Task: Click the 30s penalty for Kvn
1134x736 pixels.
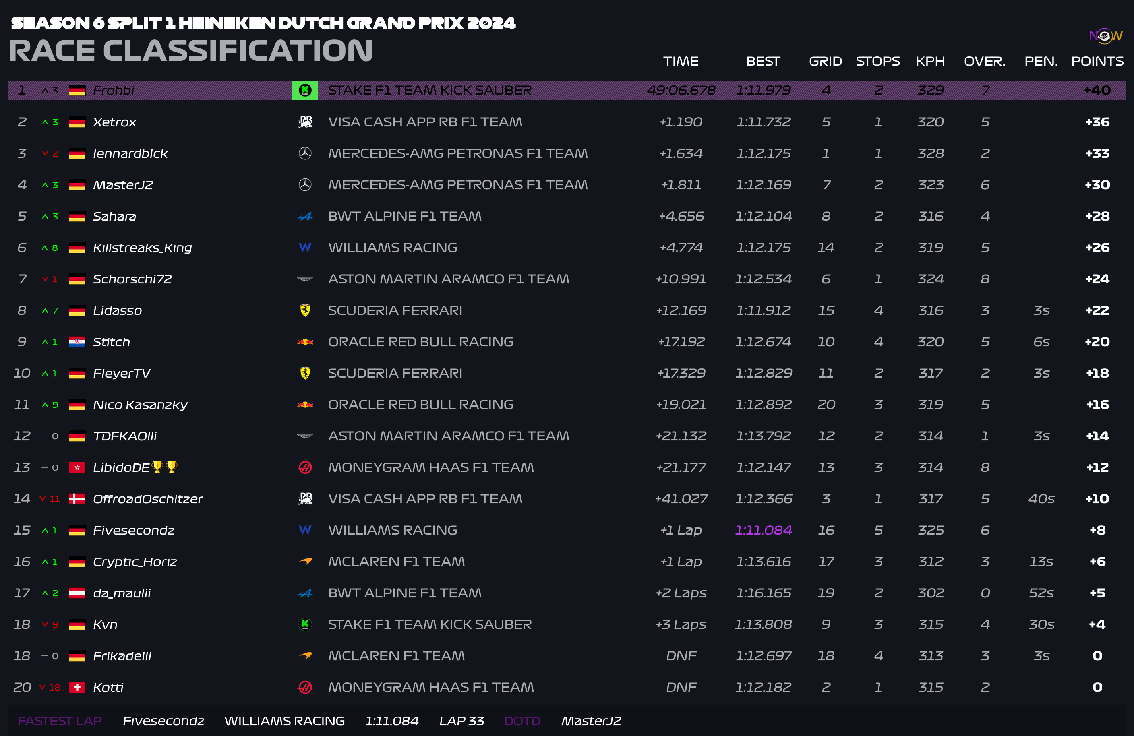Action: point(1041,624)
